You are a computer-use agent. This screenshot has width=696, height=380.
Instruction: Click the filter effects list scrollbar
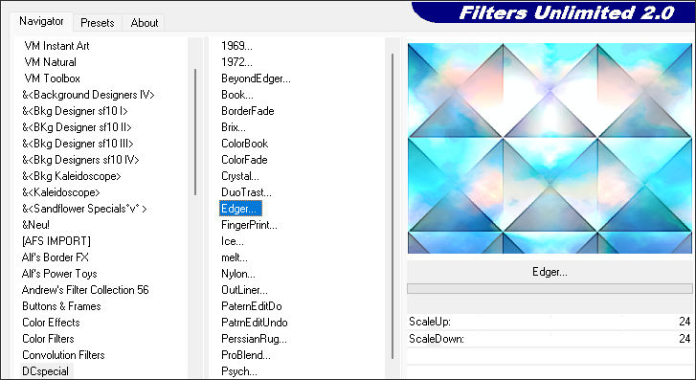[x=393, y=206]
